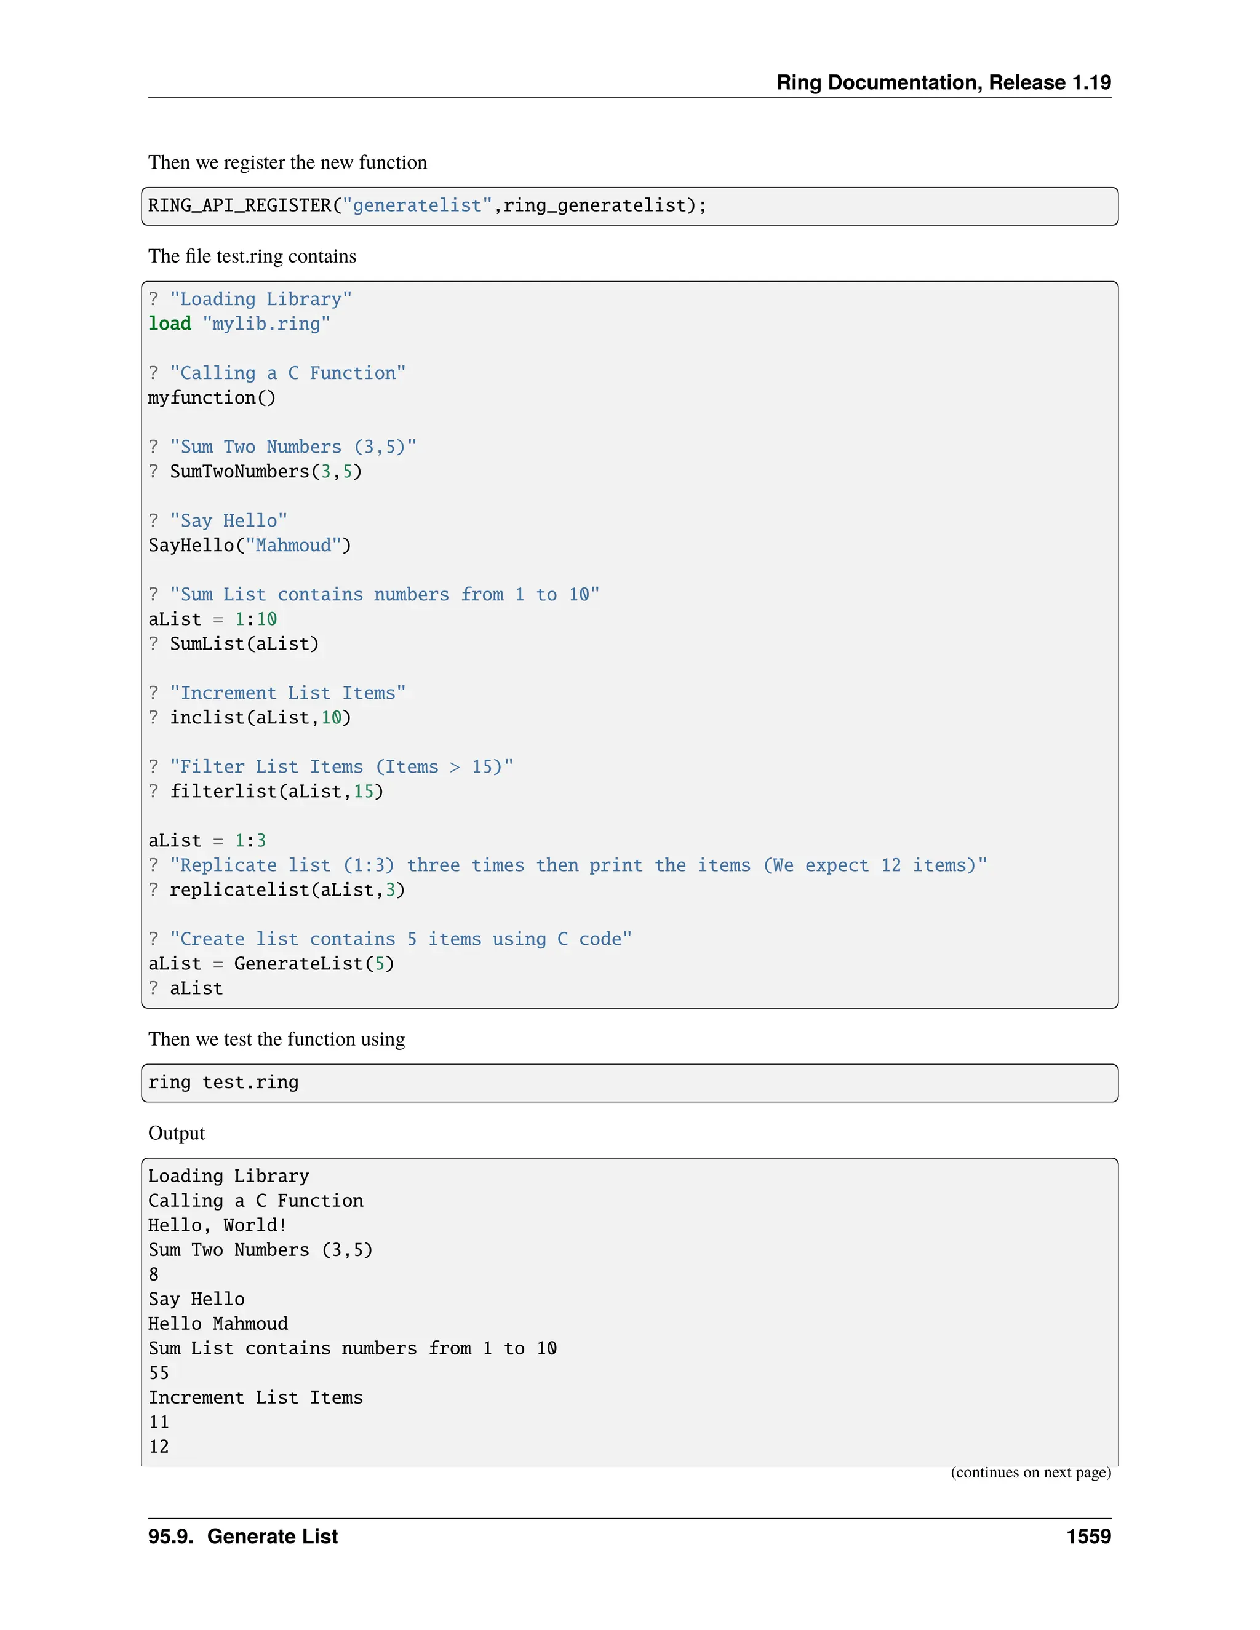Click the code line load "mylib.ring"
This screenshot has width=1260, height=1630.
tap(239, 324)
